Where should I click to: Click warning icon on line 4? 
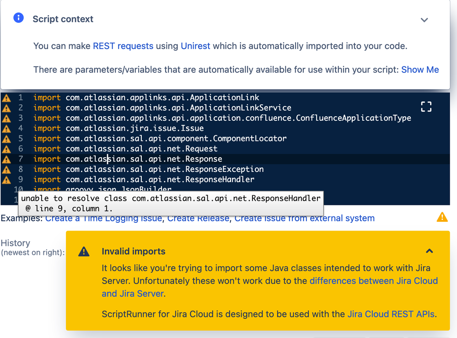point(6,129)
